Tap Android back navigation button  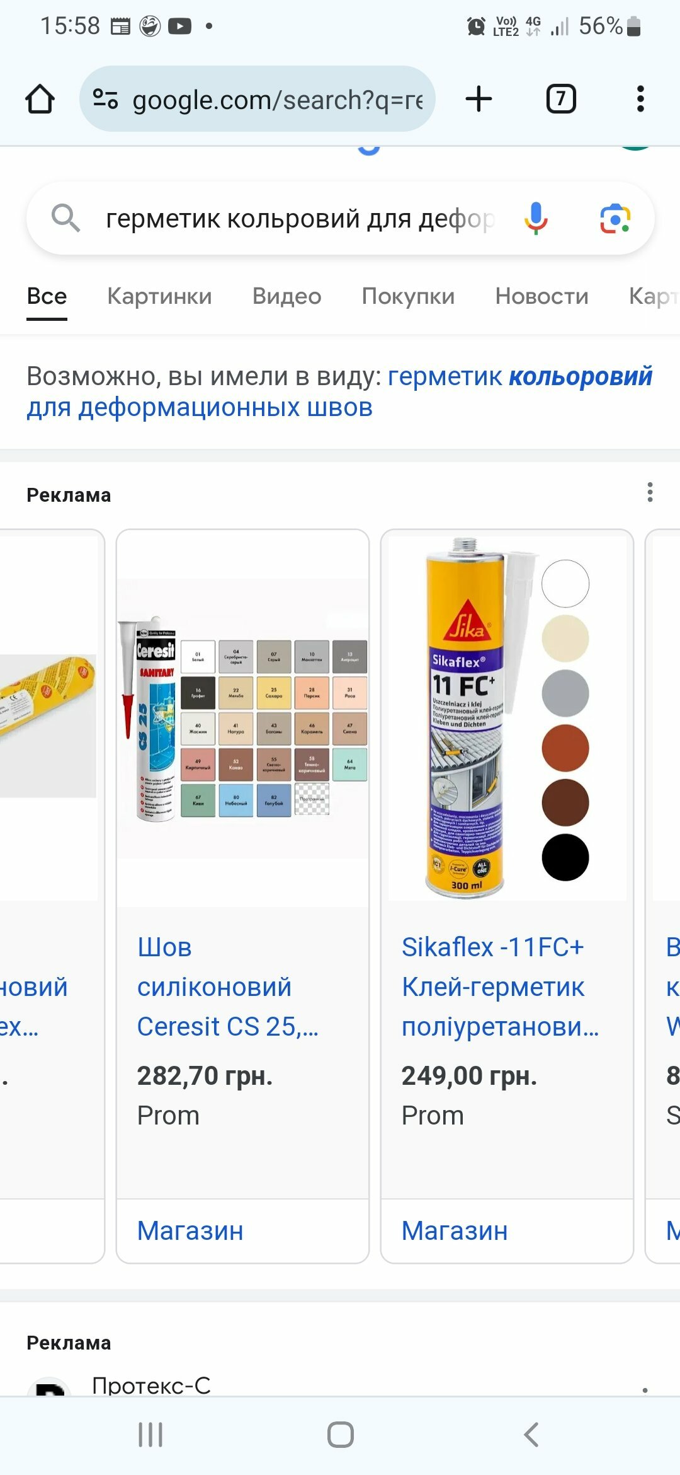pos(531,1435)
